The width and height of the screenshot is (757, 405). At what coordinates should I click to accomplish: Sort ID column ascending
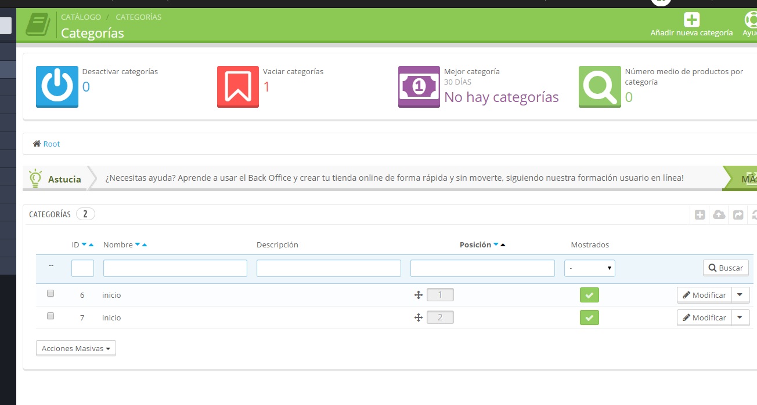[x=91, y=245]
